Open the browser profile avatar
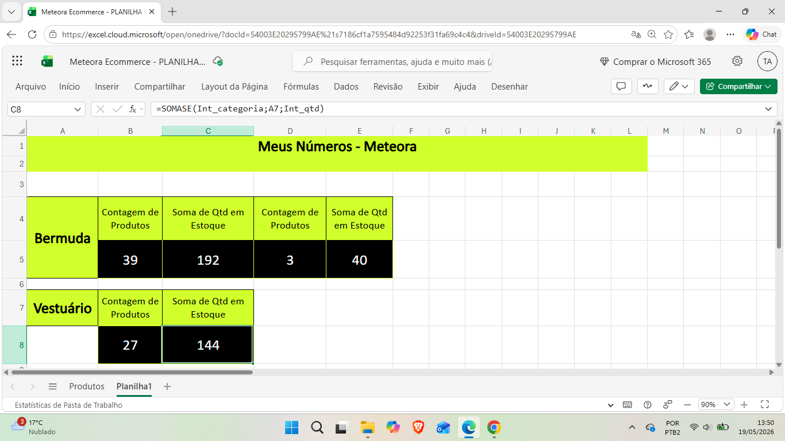The height and width of the screenshot is (441, 785). (x=710, y=34)
